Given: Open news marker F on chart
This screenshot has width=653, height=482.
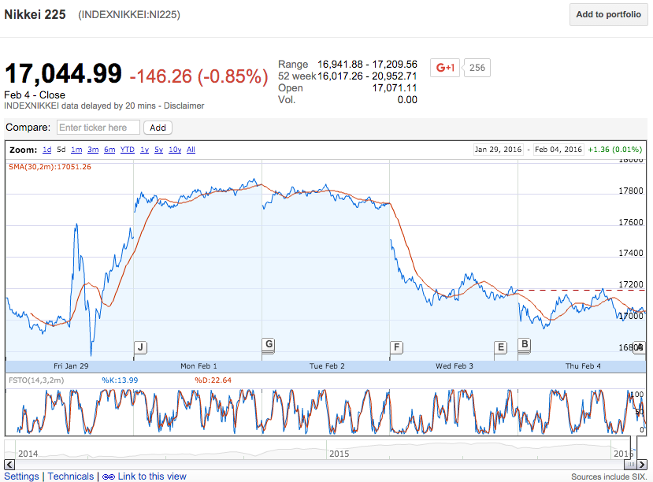Looking at the screenshot, I should (396, 347).
